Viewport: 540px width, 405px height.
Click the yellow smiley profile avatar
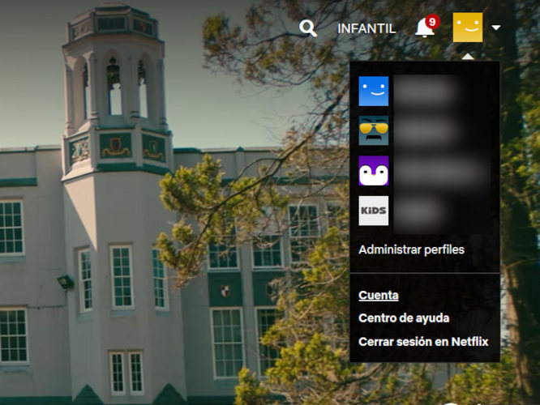pos(467,28)
